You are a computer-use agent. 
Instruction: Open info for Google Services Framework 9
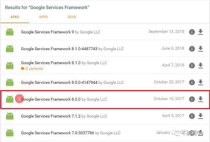tap(192, 32)
